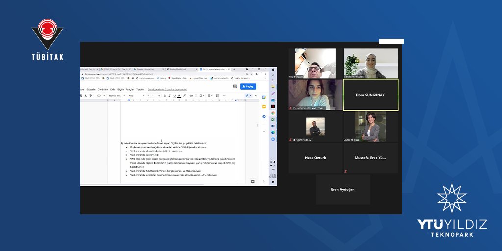502x251 pixels.
Task: Toggle italic formatting in Docs toolbar
Action: (x=169, y=96)
